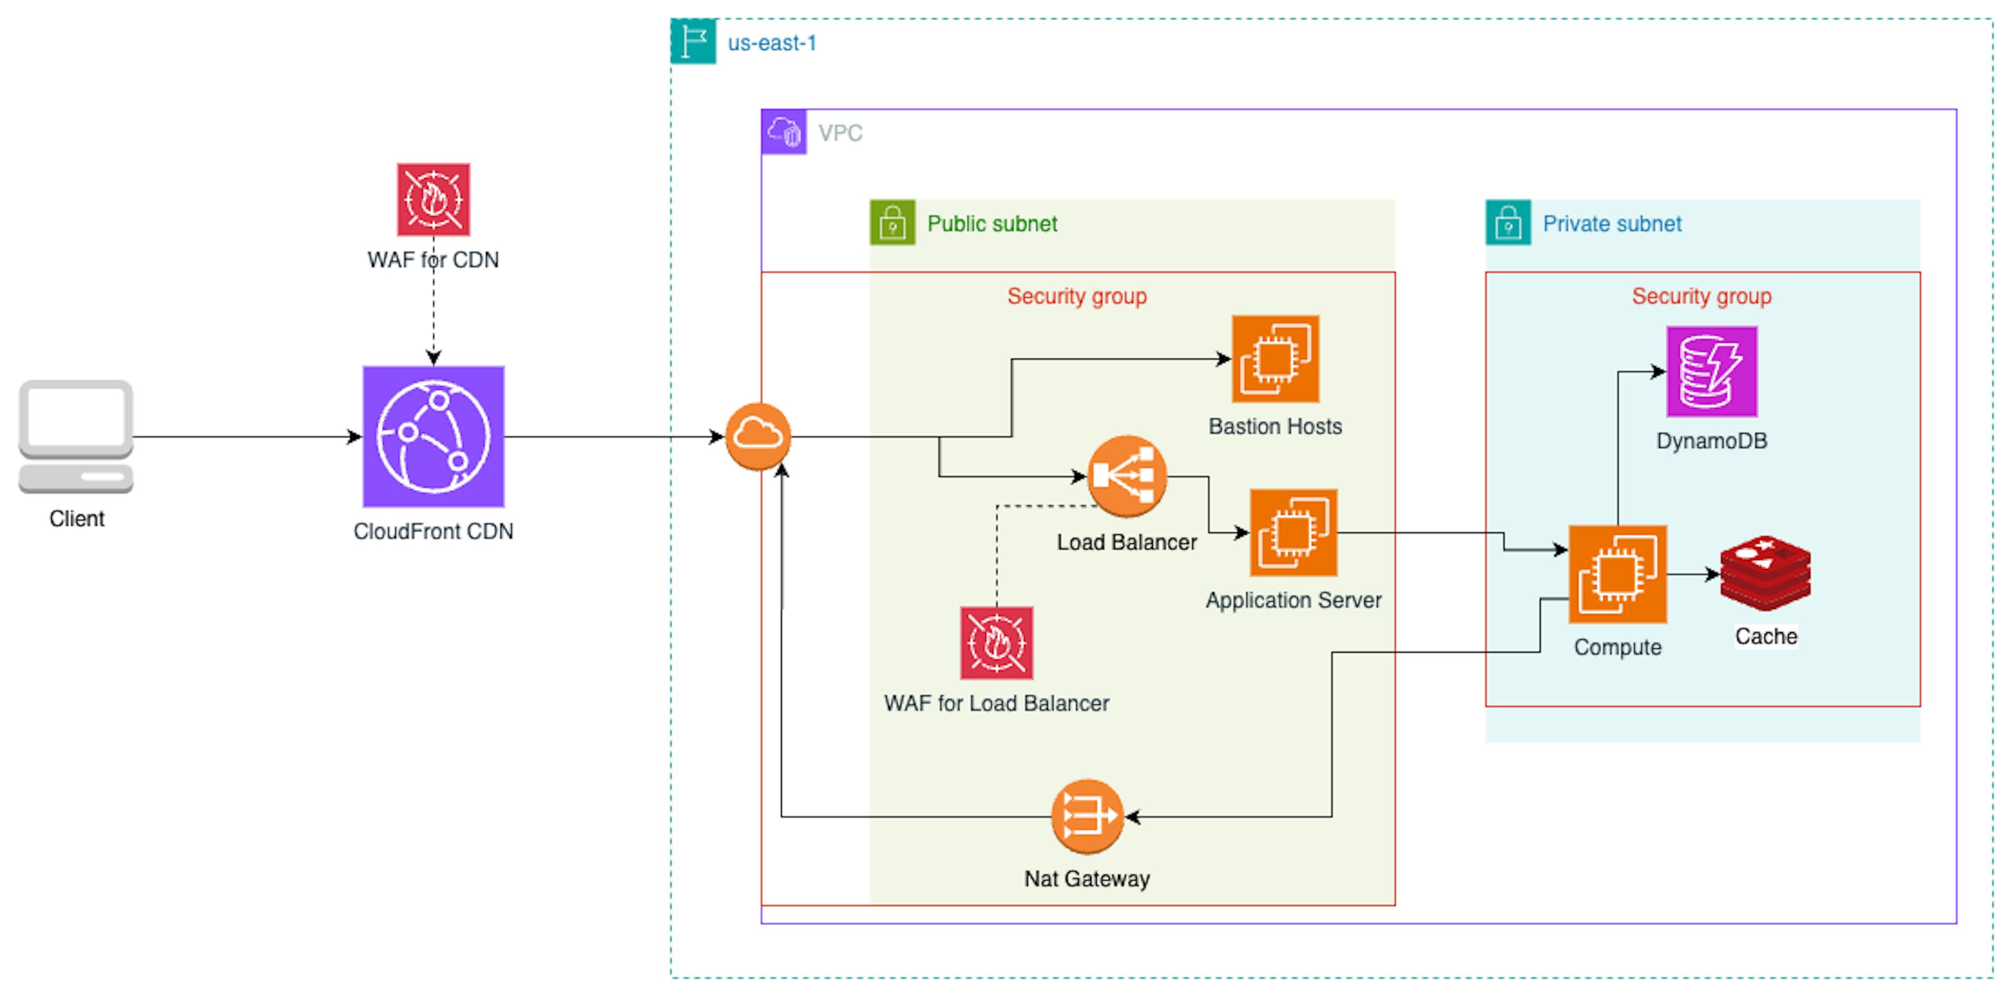
Task: Select the 'VPC' label text
Action: click(x=840, y=132)
